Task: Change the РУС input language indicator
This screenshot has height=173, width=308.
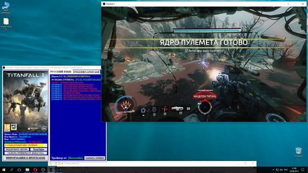Action: [x=286, y=170]
